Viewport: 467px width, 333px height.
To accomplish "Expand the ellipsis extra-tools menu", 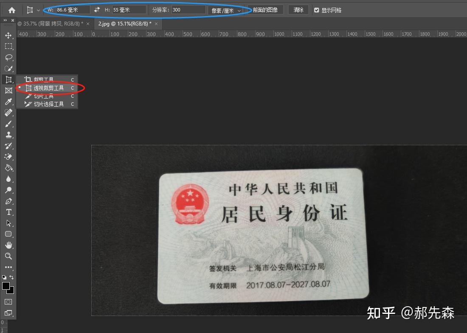I will pyautogui.click(x=9, y=267).
